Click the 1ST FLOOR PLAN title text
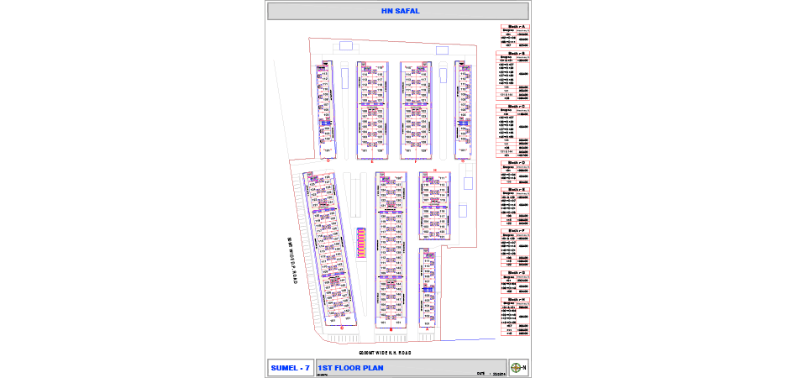This screenshot has width=798, height=378. coord(350,367)
